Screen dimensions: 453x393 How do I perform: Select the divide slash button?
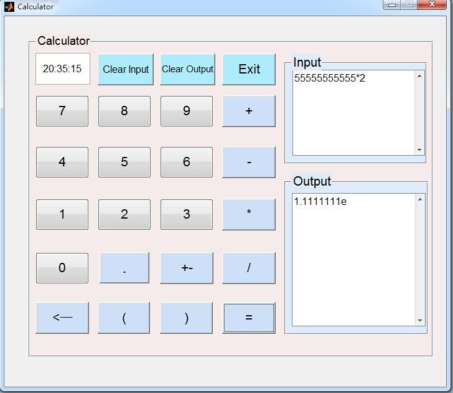point(249,268)
